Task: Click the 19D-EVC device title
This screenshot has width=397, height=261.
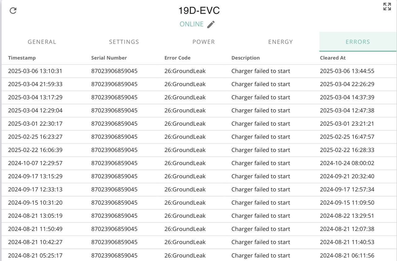Action: (x=199, y=11)
